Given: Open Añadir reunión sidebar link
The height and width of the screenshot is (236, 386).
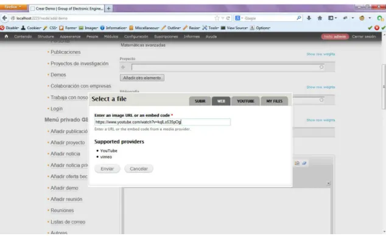Looking at the screenshot, I should tap(66, 199).
